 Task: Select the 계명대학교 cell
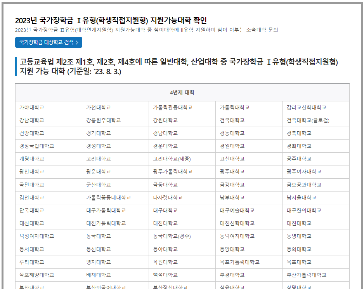click(x=49, y=159)
